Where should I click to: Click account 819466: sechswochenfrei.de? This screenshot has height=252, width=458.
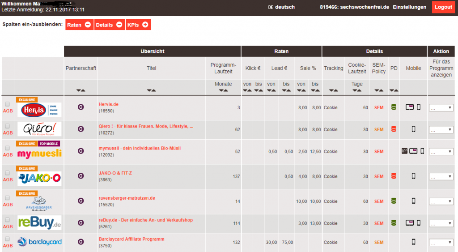[x=354, y=7]
